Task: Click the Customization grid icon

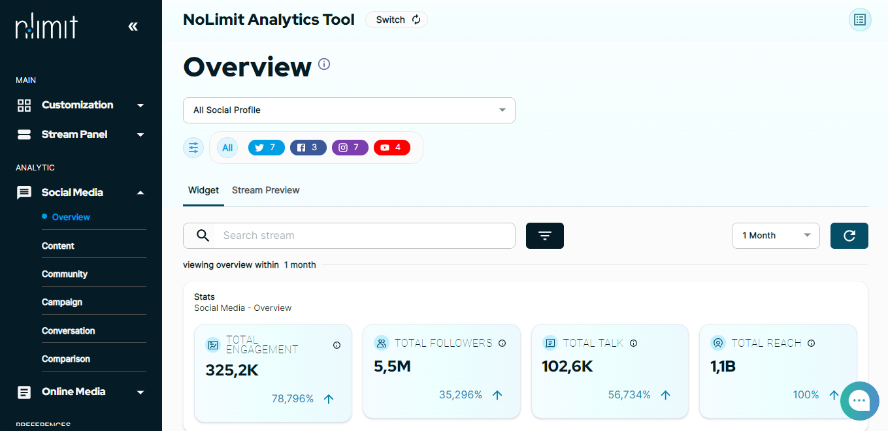Action: [x=24, y=105]
